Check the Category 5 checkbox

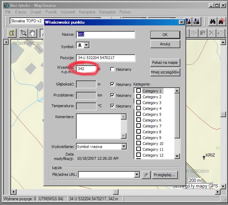click(139, 114)
